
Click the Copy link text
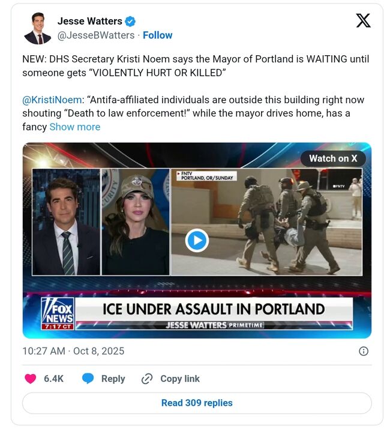180,379
